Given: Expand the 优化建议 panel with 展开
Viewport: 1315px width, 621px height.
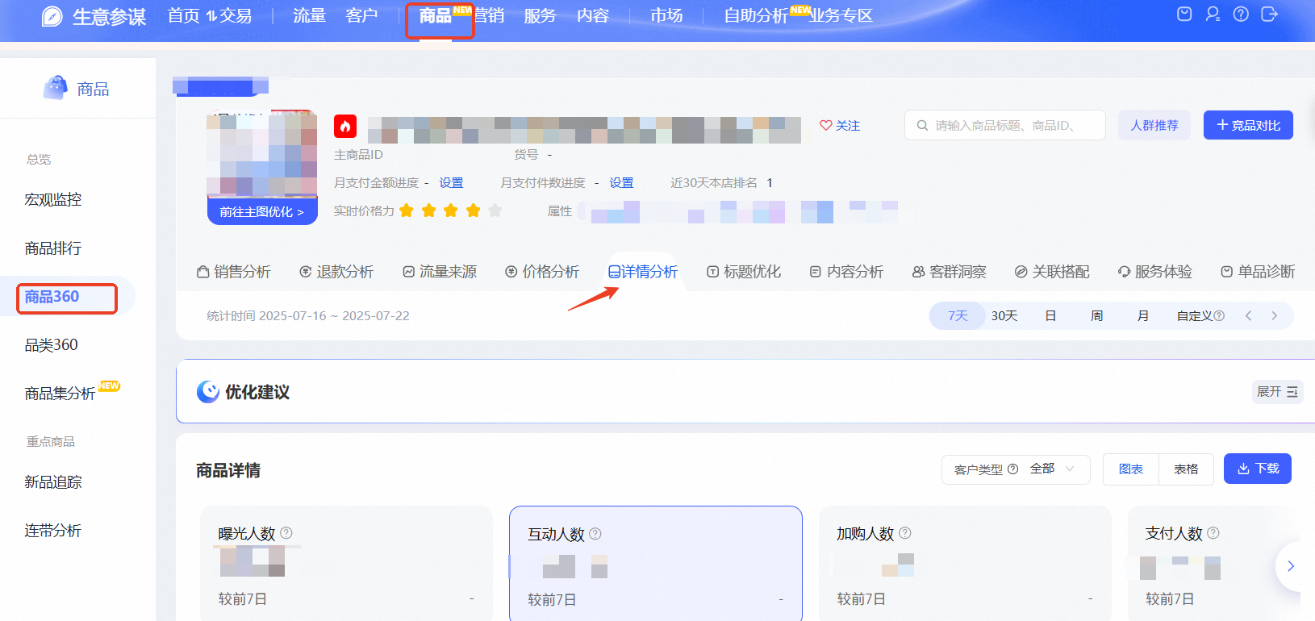Looking at the screenshot, I should tap(1276, 392).
